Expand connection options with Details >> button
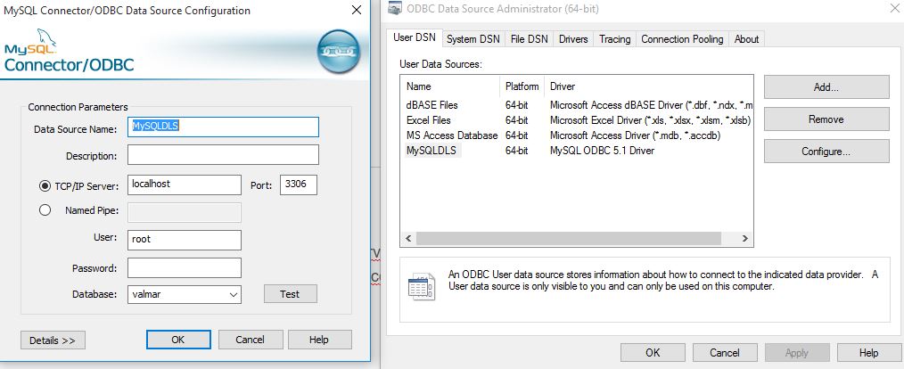 [53, 340]
